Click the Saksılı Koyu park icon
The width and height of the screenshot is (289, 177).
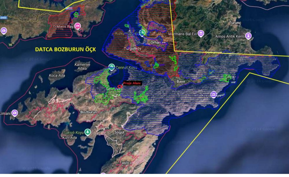tap(88, 132)
